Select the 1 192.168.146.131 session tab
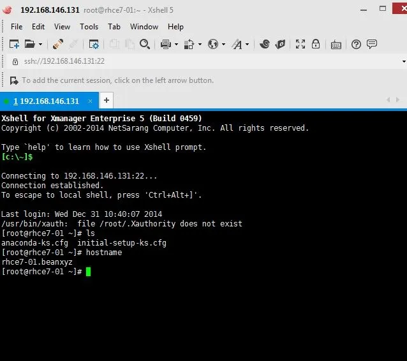Viewport: 407px width, 361px height. coord(49,101)
